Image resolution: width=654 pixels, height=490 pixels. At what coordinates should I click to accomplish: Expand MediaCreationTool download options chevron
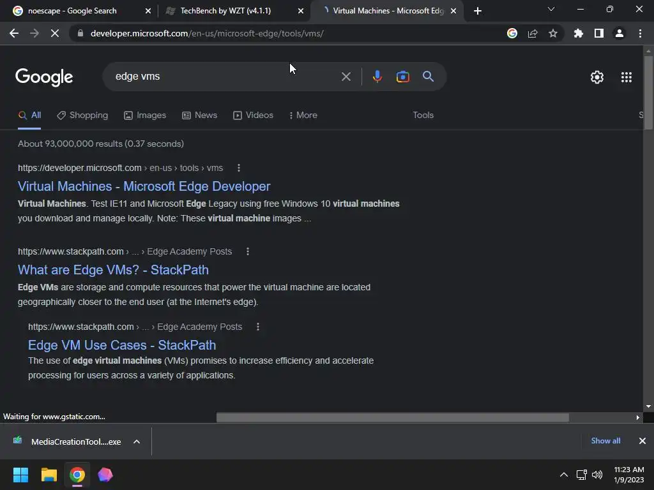point(137,442)
